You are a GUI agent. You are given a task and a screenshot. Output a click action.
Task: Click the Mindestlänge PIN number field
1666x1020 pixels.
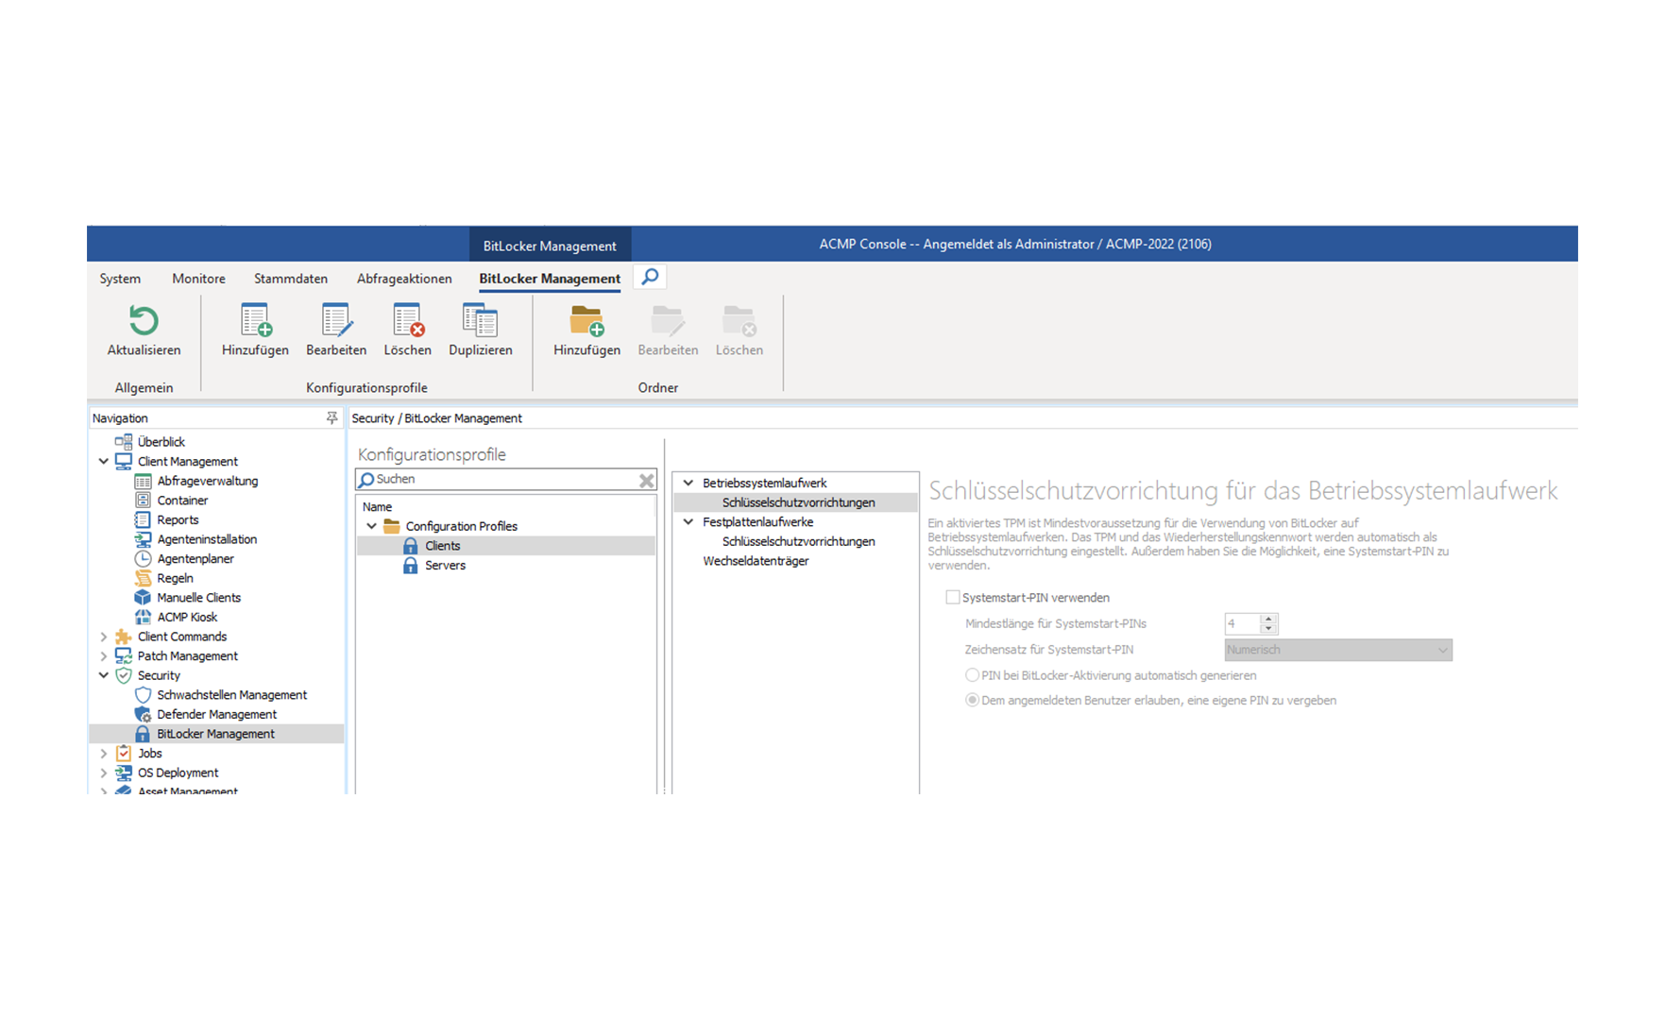pyautogui.click(x=1242, y=623)
